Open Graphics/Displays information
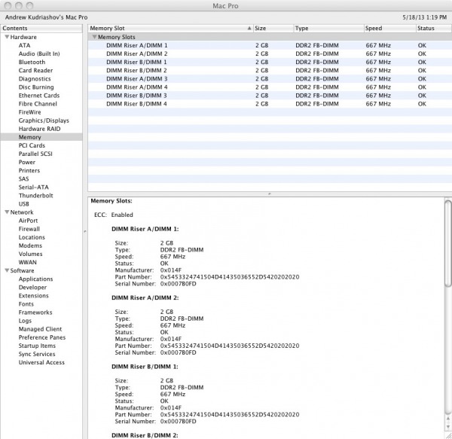 click(44, 120)
